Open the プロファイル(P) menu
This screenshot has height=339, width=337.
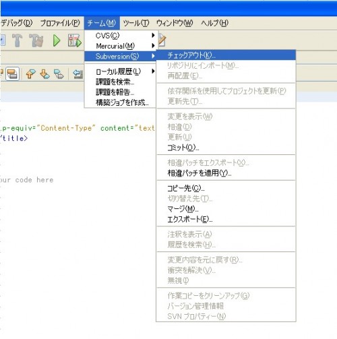click(60, 23)
